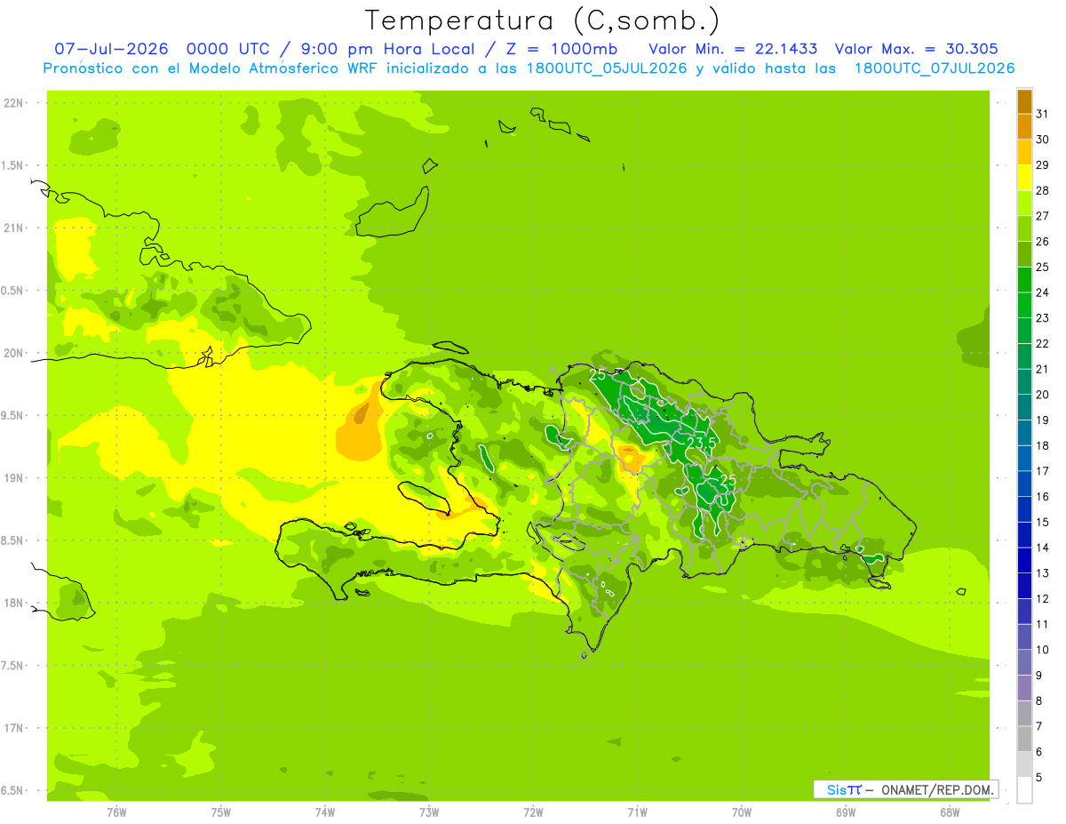Click the colorbar value "31"
This screenshot has width=1066, height=824.
[1043, 114]
